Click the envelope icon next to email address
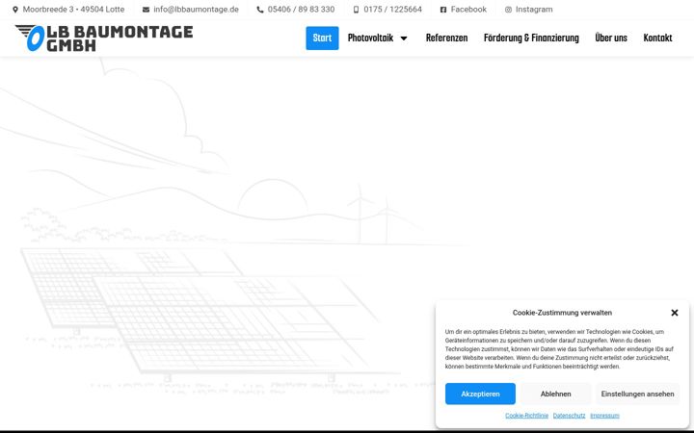Viewport: 694px width, 433px height. click(x=146, y=10)
